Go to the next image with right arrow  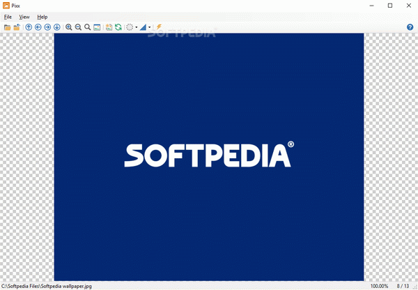click(x=47, y=27)
